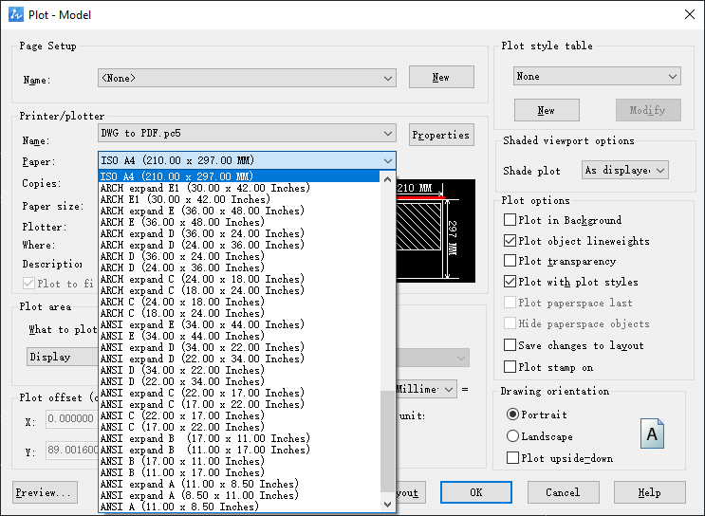This screenshot has height=516, width=705.
Task: Enable Save changes to layout checkbox
Action: (x=510, y=345)
